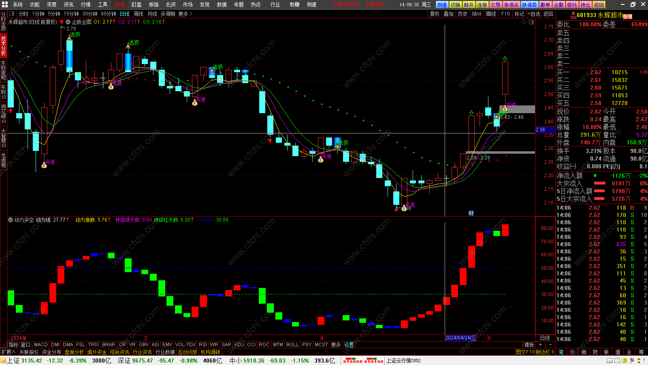The height and width of the screenshot is (365, 648).
Task: Click the +自选 add to watchlist button
Action: click(534, 14)
